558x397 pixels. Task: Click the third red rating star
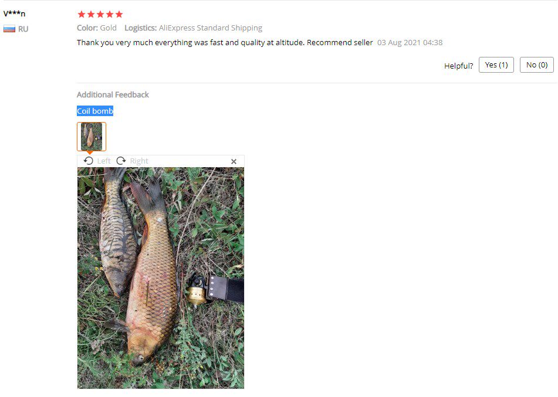coord(100,14)
